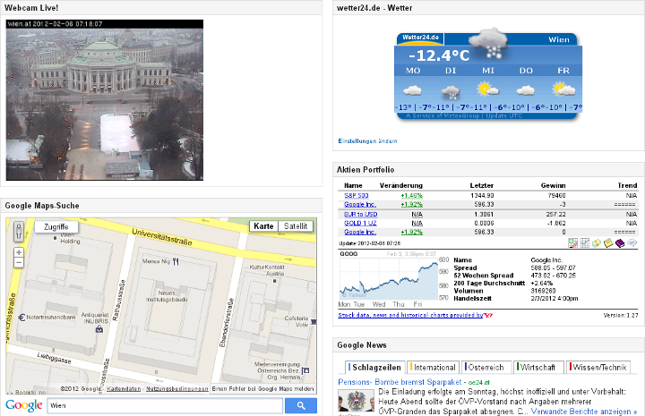
Task: Click Thursday's cloud forecast icon
Action: (x=526, y=90)
